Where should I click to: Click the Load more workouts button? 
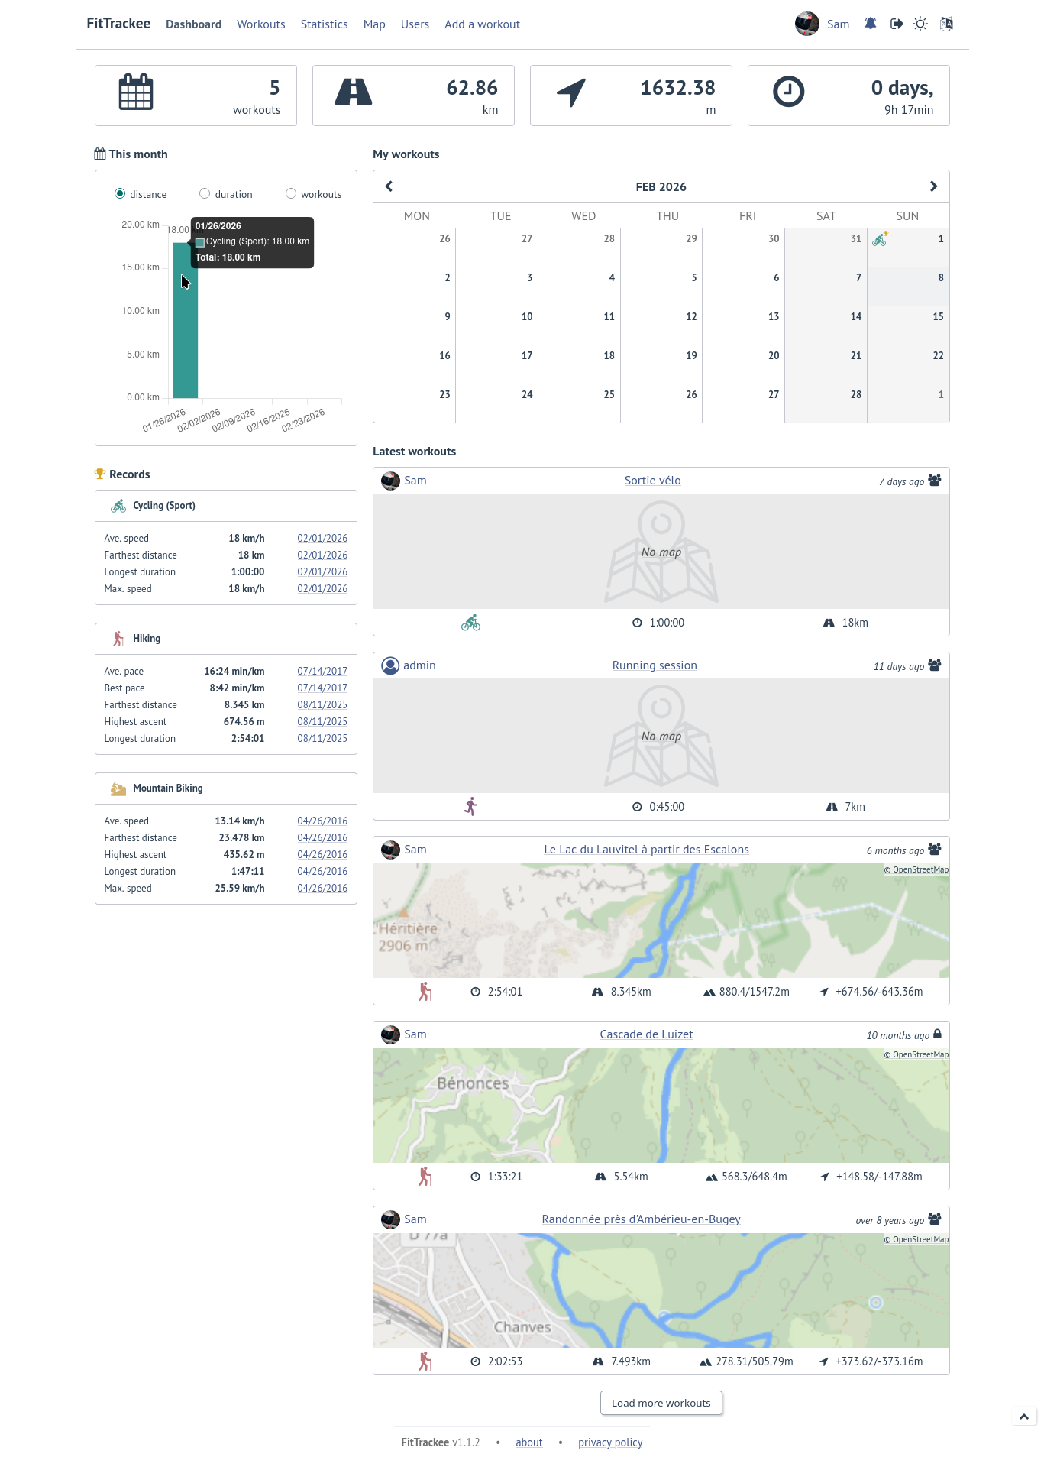661,1403
